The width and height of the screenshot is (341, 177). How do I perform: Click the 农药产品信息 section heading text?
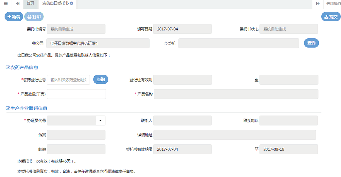(x=24, y=68)
